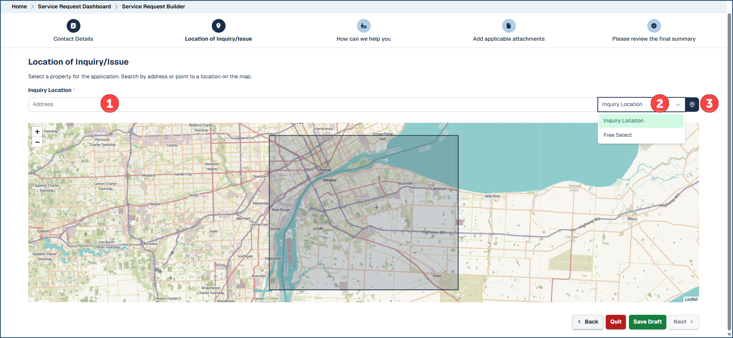Screen dimensions: 733x338
Task: Click the attachments document step icon
Action: (509, 26)
